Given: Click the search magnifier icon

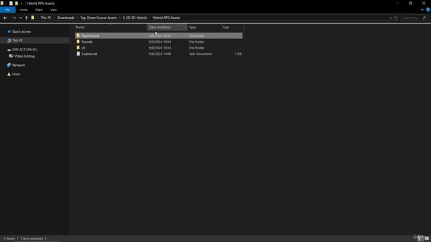Looking at the screenshot, I should tap(424, 18).
